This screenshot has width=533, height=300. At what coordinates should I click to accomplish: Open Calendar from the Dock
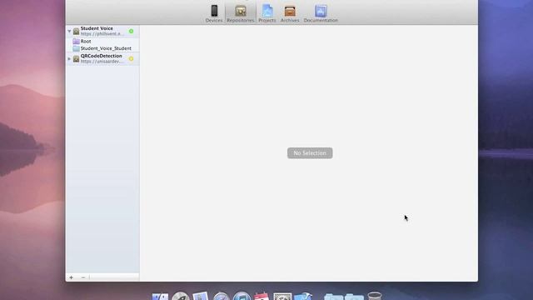coord(262,296)
